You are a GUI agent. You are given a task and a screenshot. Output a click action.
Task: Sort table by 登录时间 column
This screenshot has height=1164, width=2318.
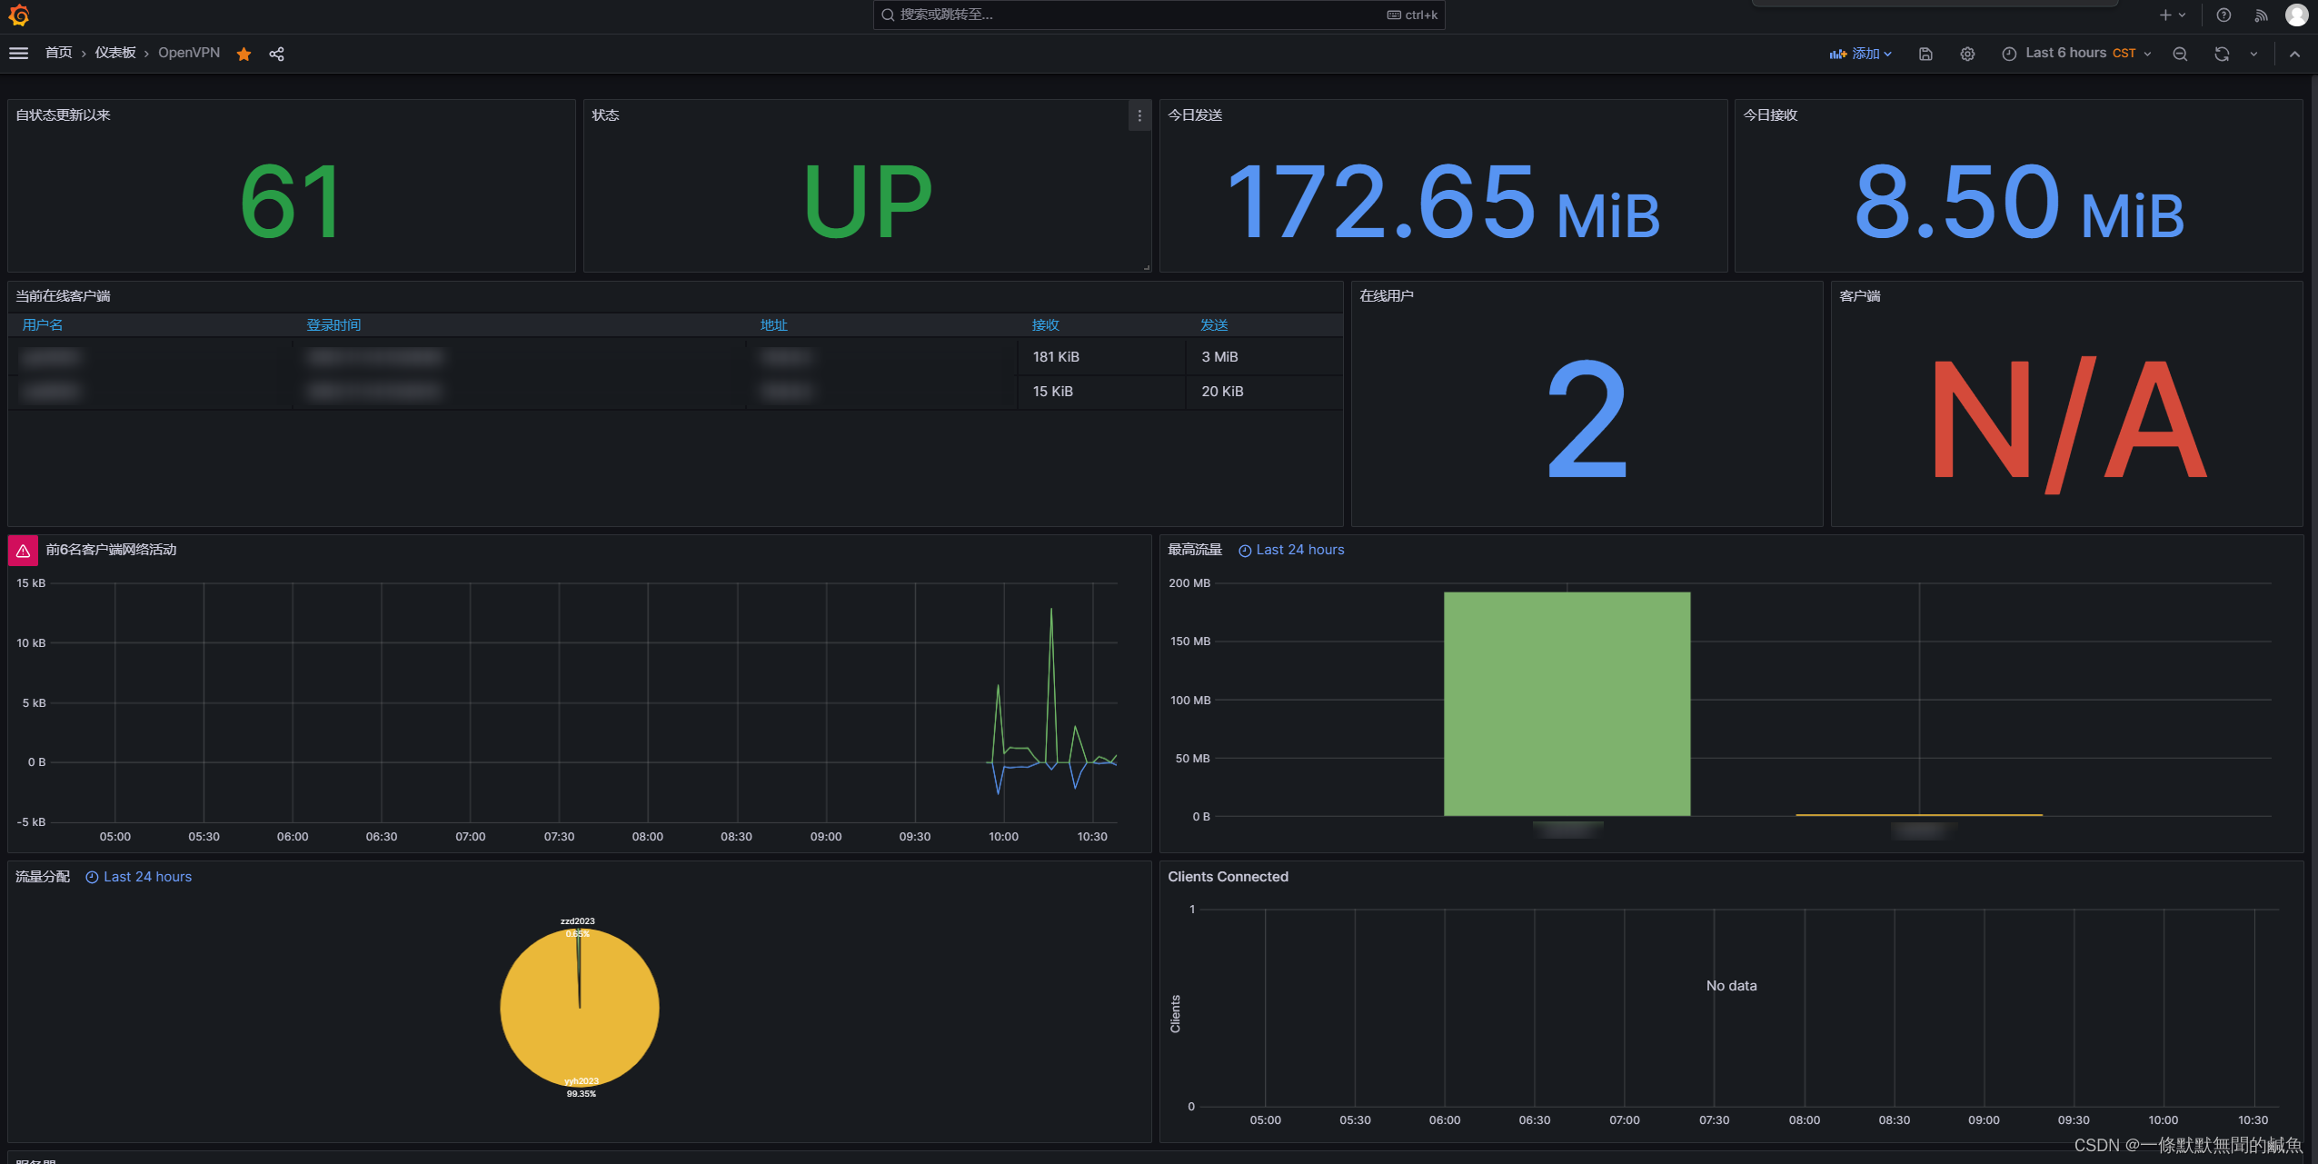point(333,324)
